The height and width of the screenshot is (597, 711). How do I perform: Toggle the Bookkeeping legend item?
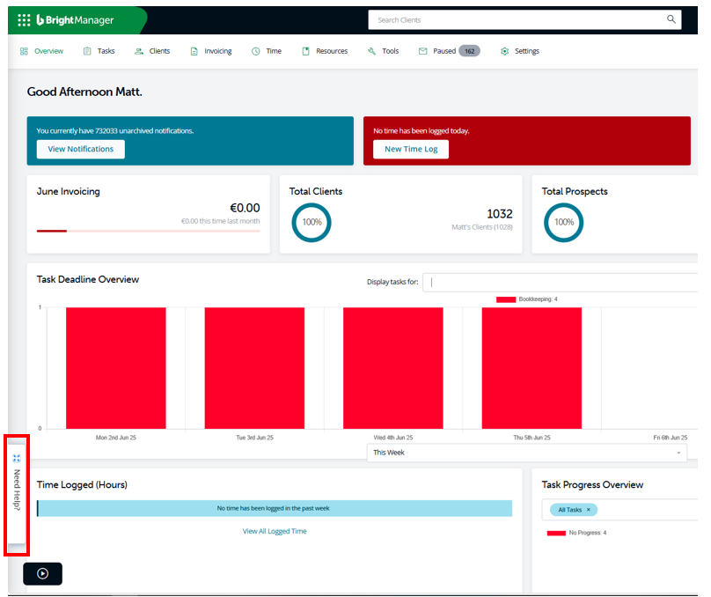click(x=526, y=299)
